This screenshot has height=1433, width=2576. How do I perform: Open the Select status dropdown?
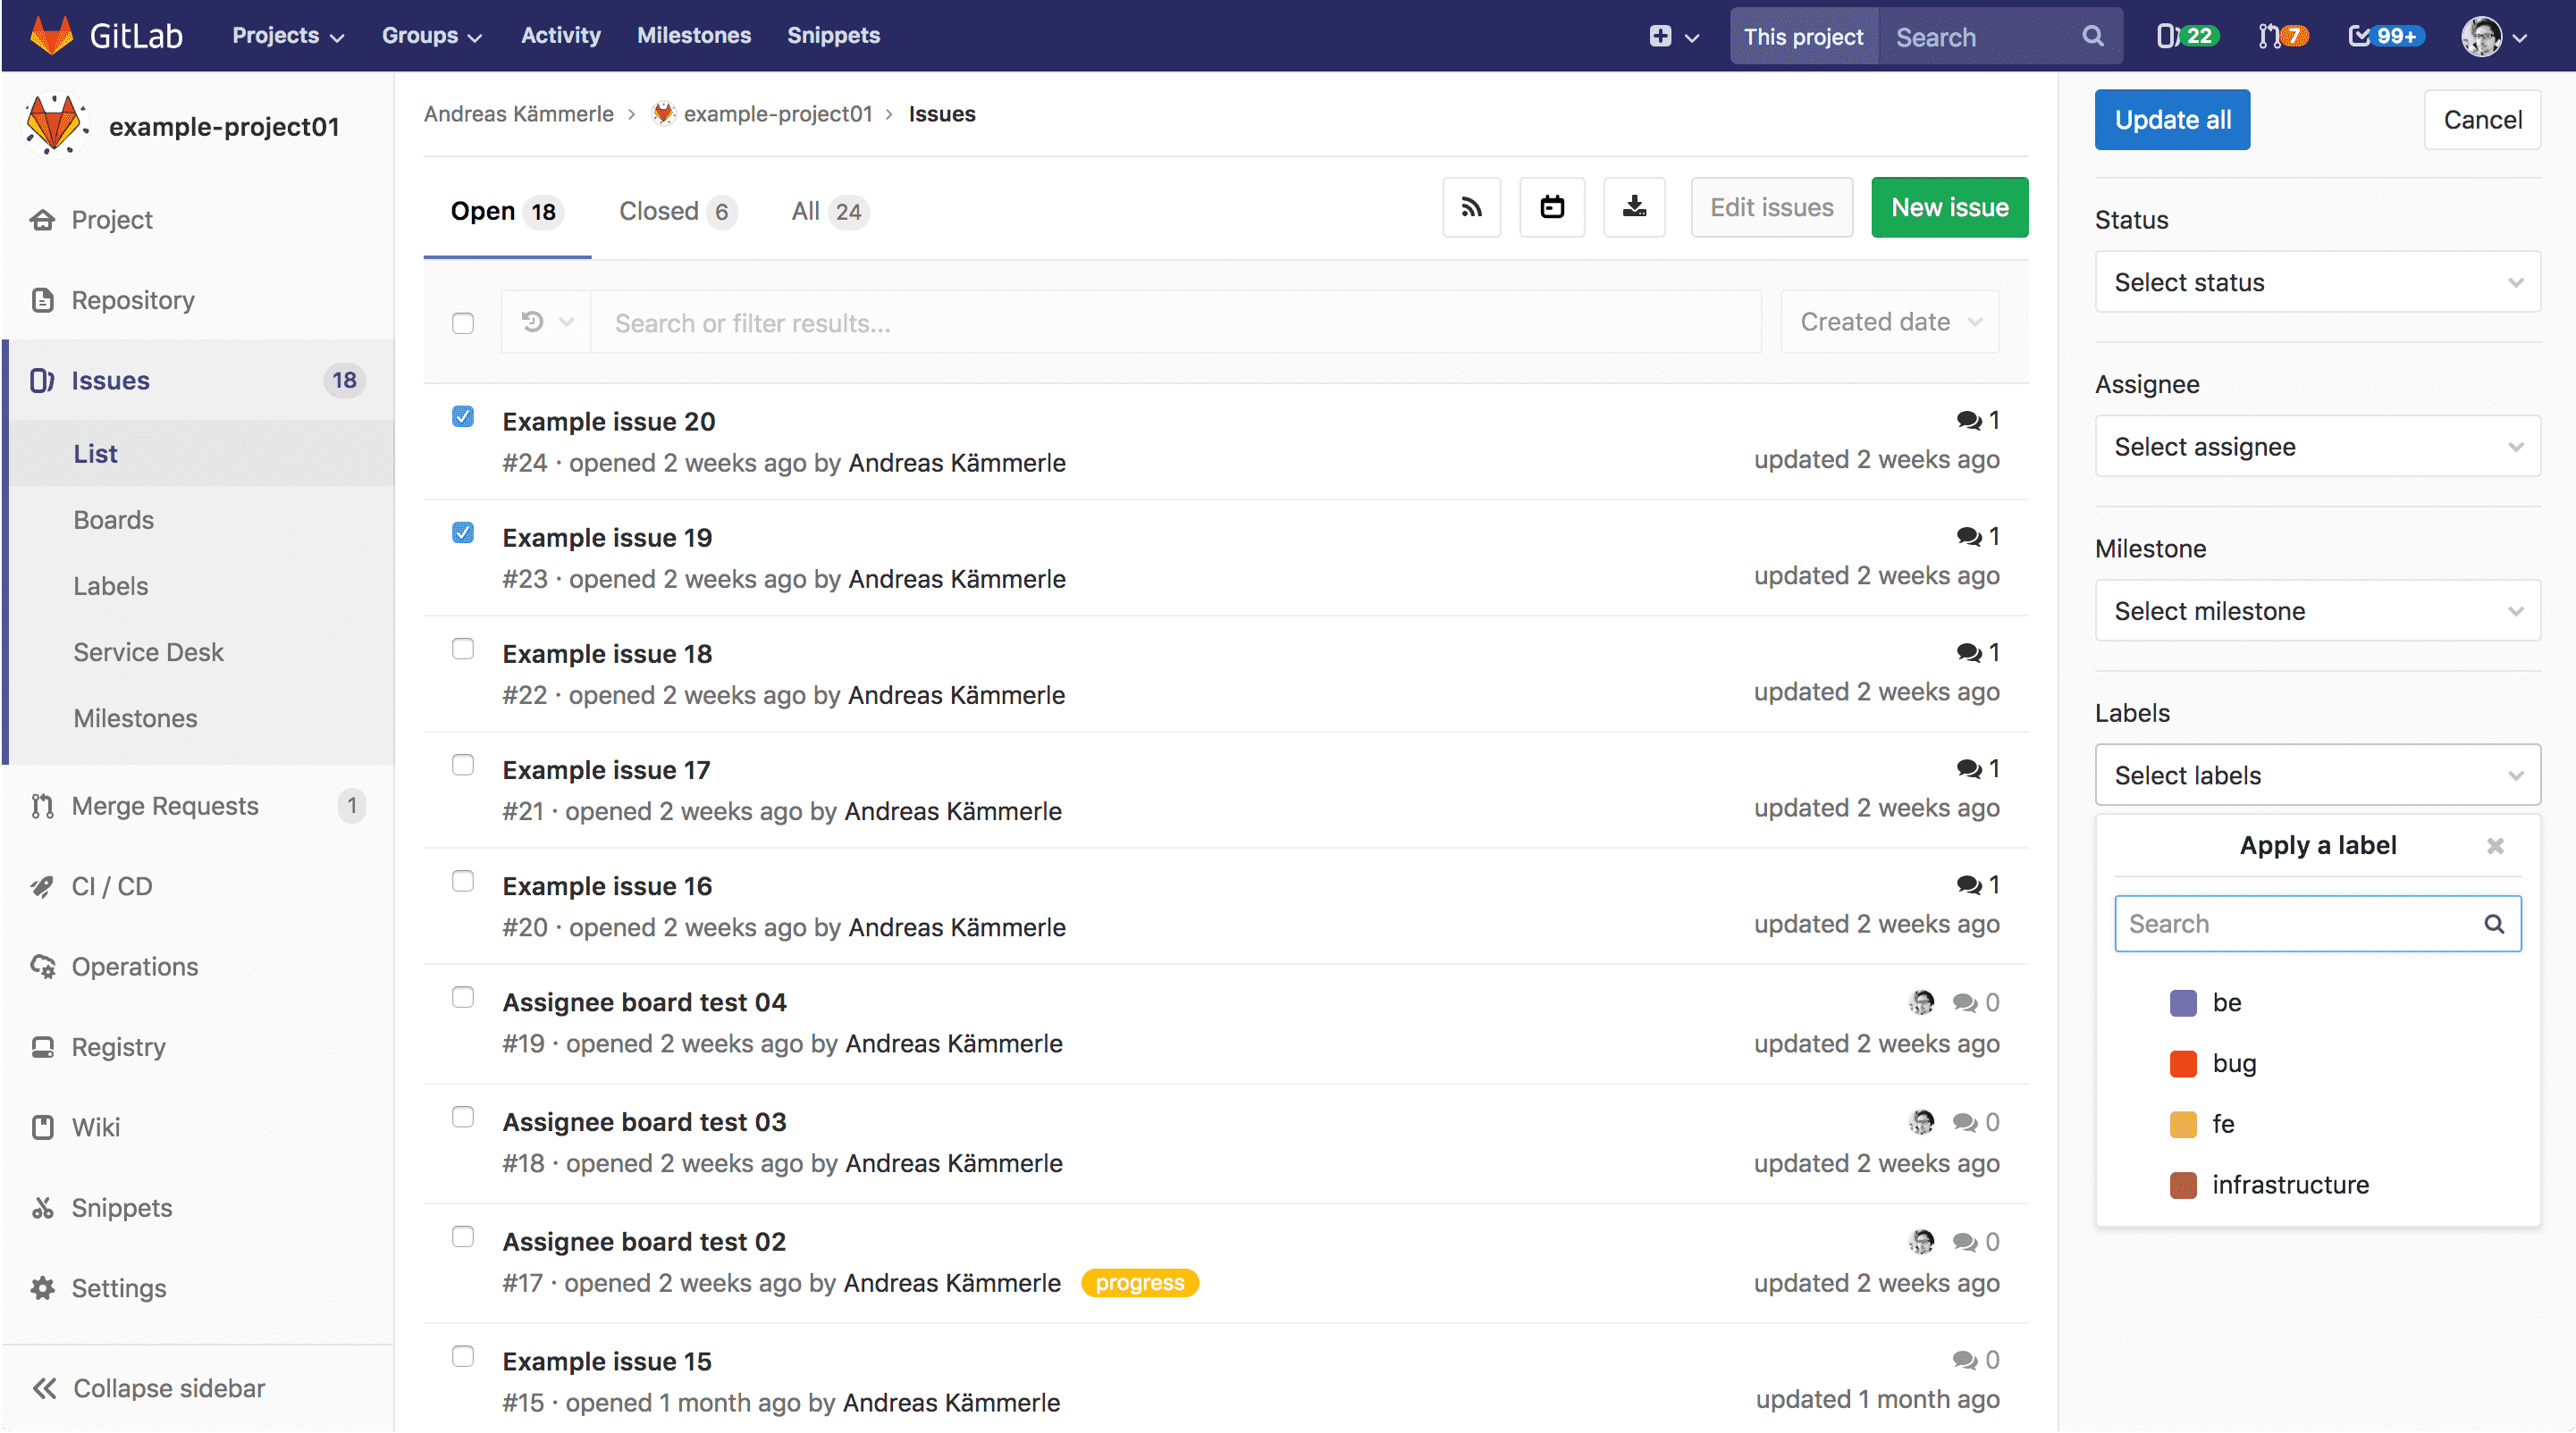click(2317, 281)
